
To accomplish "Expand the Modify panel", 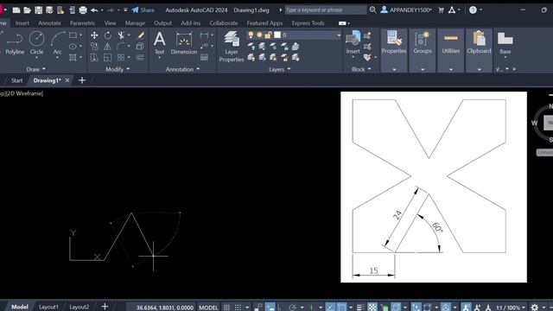I will (x=118, y=69).
